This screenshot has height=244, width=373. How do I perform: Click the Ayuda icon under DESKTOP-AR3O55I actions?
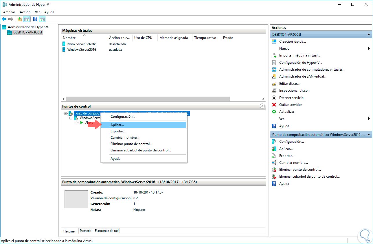(274, 126)
